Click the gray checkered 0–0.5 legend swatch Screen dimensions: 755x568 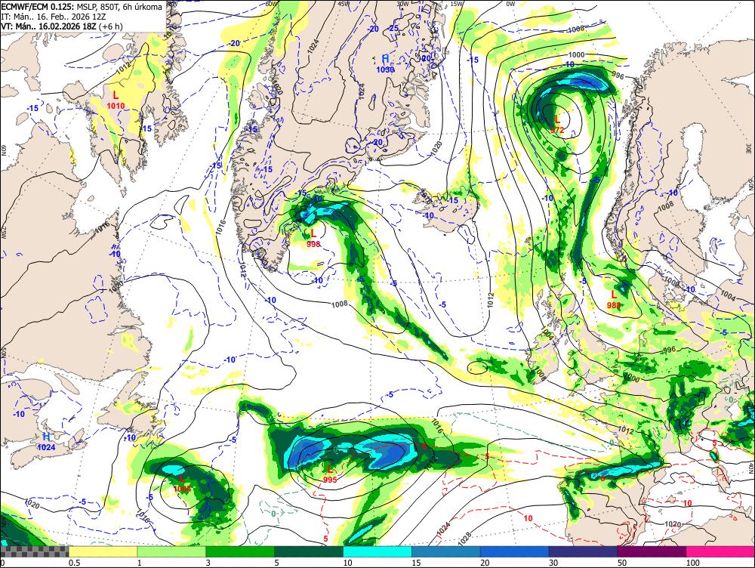pos(34,551)
